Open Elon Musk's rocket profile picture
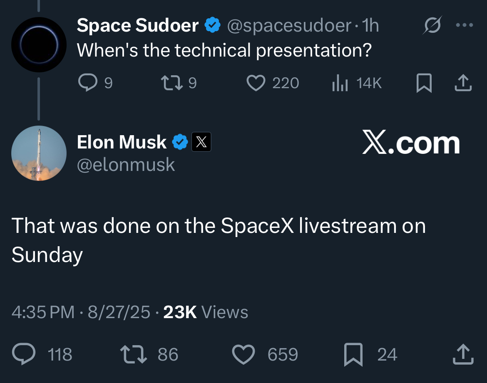Screen dimensions: 487x383 tap(39, 153)
